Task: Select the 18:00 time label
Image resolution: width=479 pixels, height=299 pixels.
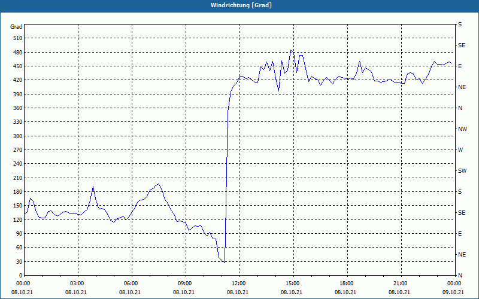Action: click(x=347, y=283)
